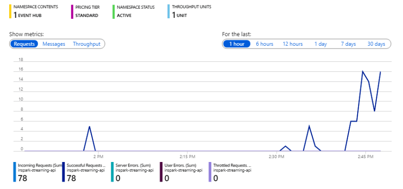Screen dimensions: 403x189
Task: Switch metrics view to Messages
Action: coord(54,44)
